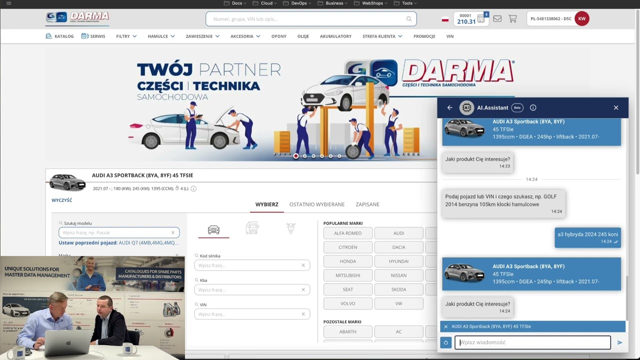The width and height of the screenshot is (640, 360).
Task: Select the third banner carousel dot
Action: tap(313, 156)
